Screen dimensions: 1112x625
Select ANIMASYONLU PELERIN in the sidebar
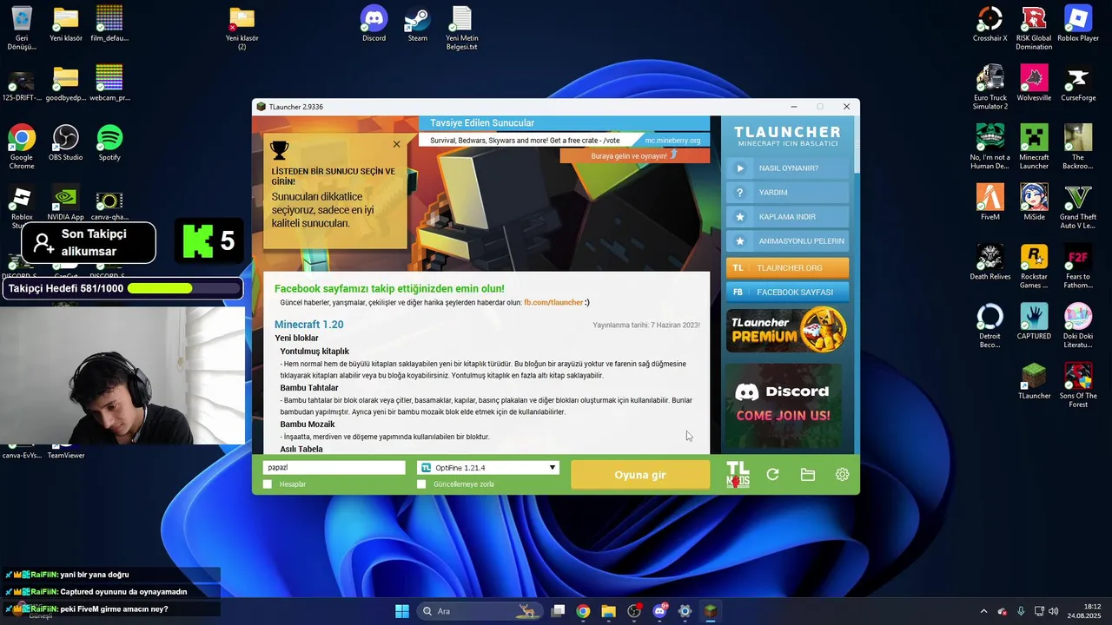point(787,241)
